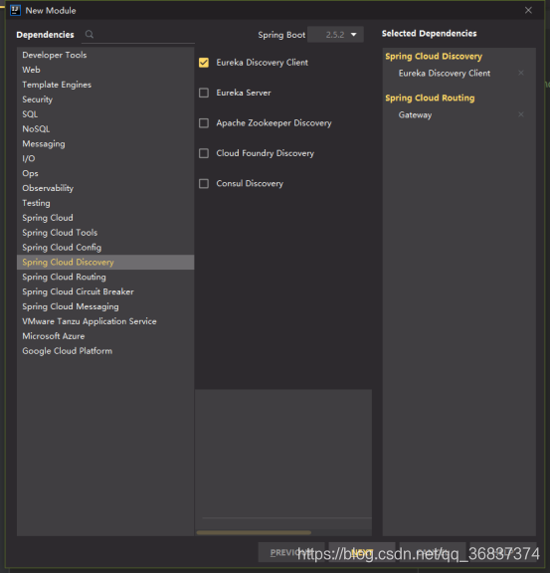Tick the Cloud Foundry Discovery checkbox
Viewport: 550px width, 573px height.
click(204, 153)
